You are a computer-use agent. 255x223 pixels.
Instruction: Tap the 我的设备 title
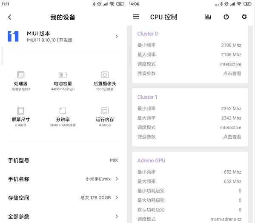[63, 17]
